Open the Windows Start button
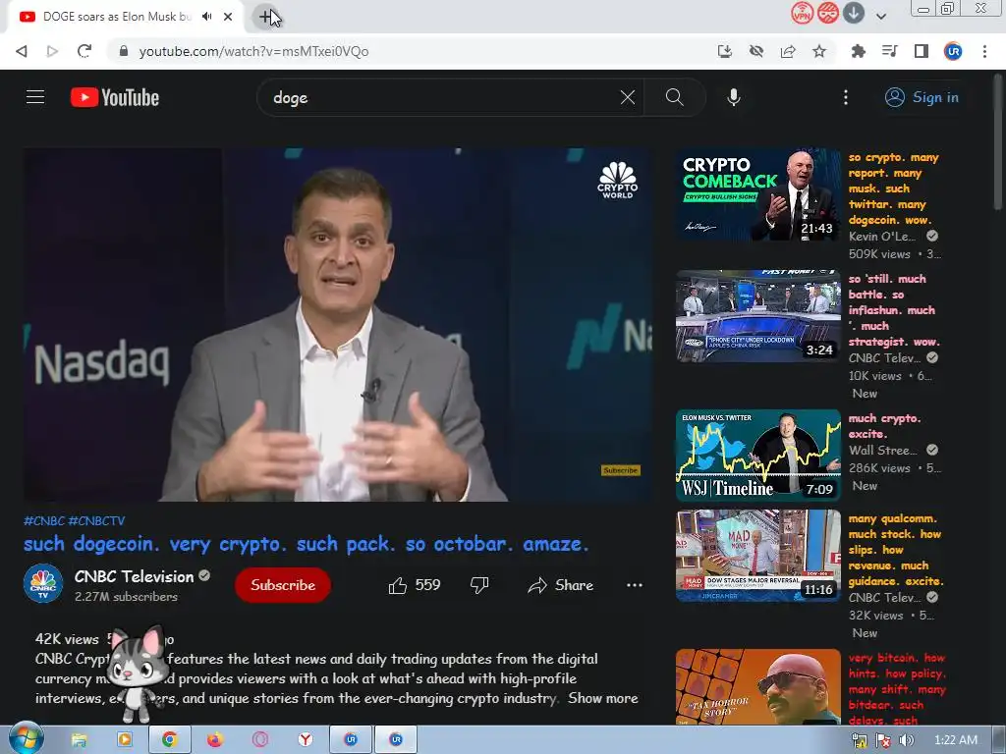Viewport: 1006px width, 754px height. (x=25, y=740)
